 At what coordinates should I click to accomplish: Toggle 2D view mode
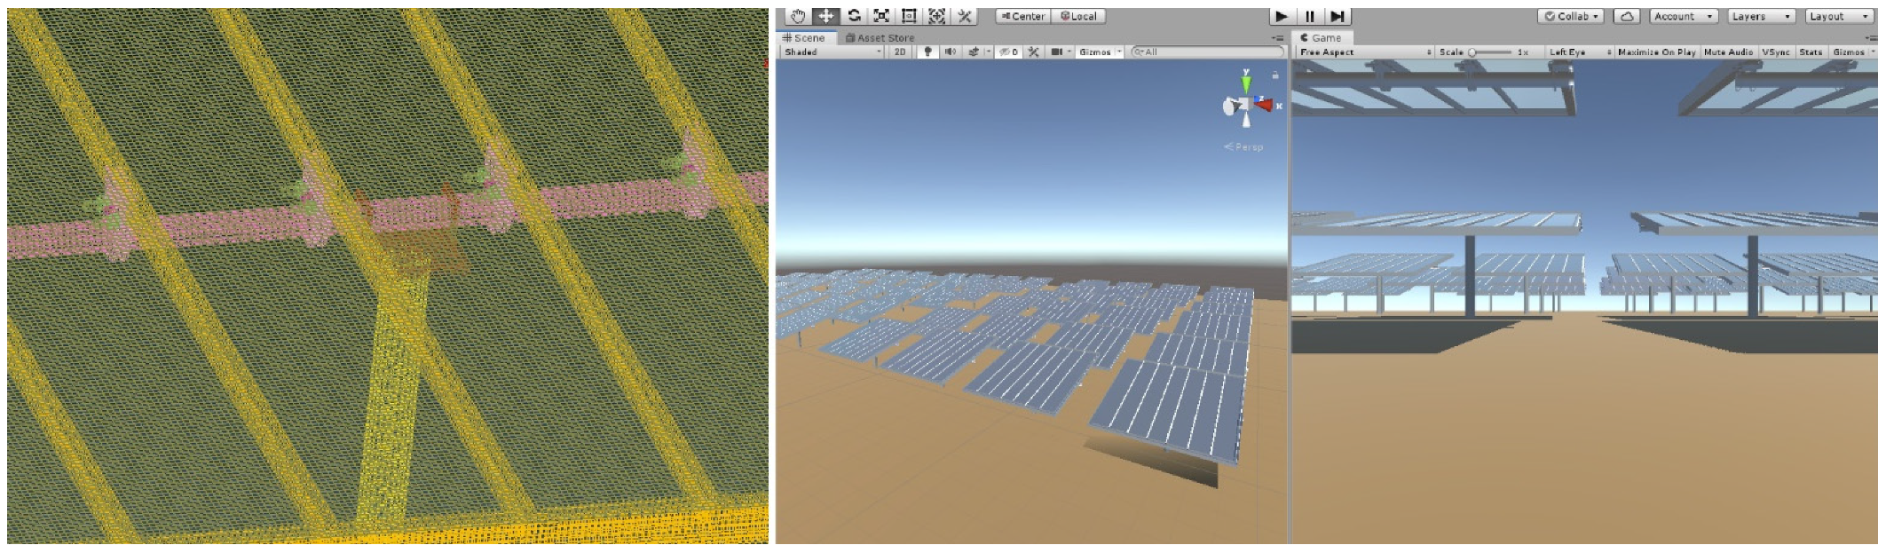900,51
